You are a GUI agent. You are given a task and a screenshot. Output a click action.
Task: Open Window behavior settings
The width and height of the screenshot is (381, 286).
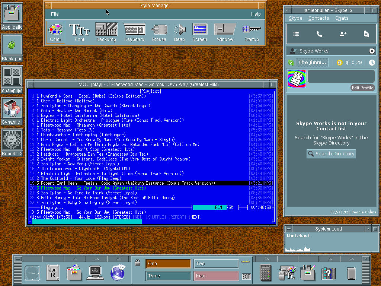[225, 32]
